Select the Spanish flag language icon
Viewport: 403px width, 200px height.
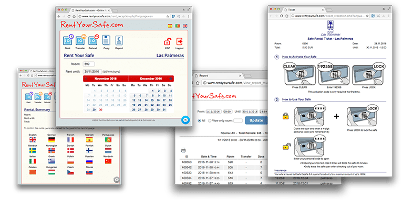pyautogui.click(x=170, y=26)
